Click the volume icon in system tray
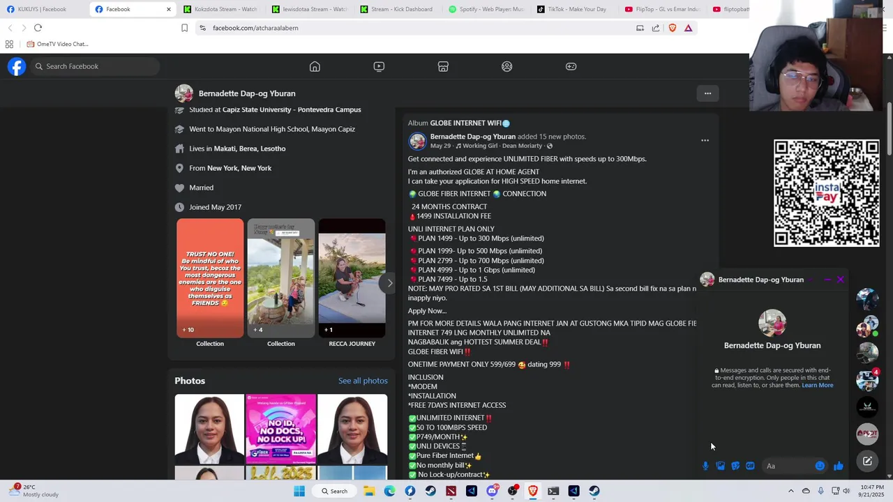 pos(846,491)
